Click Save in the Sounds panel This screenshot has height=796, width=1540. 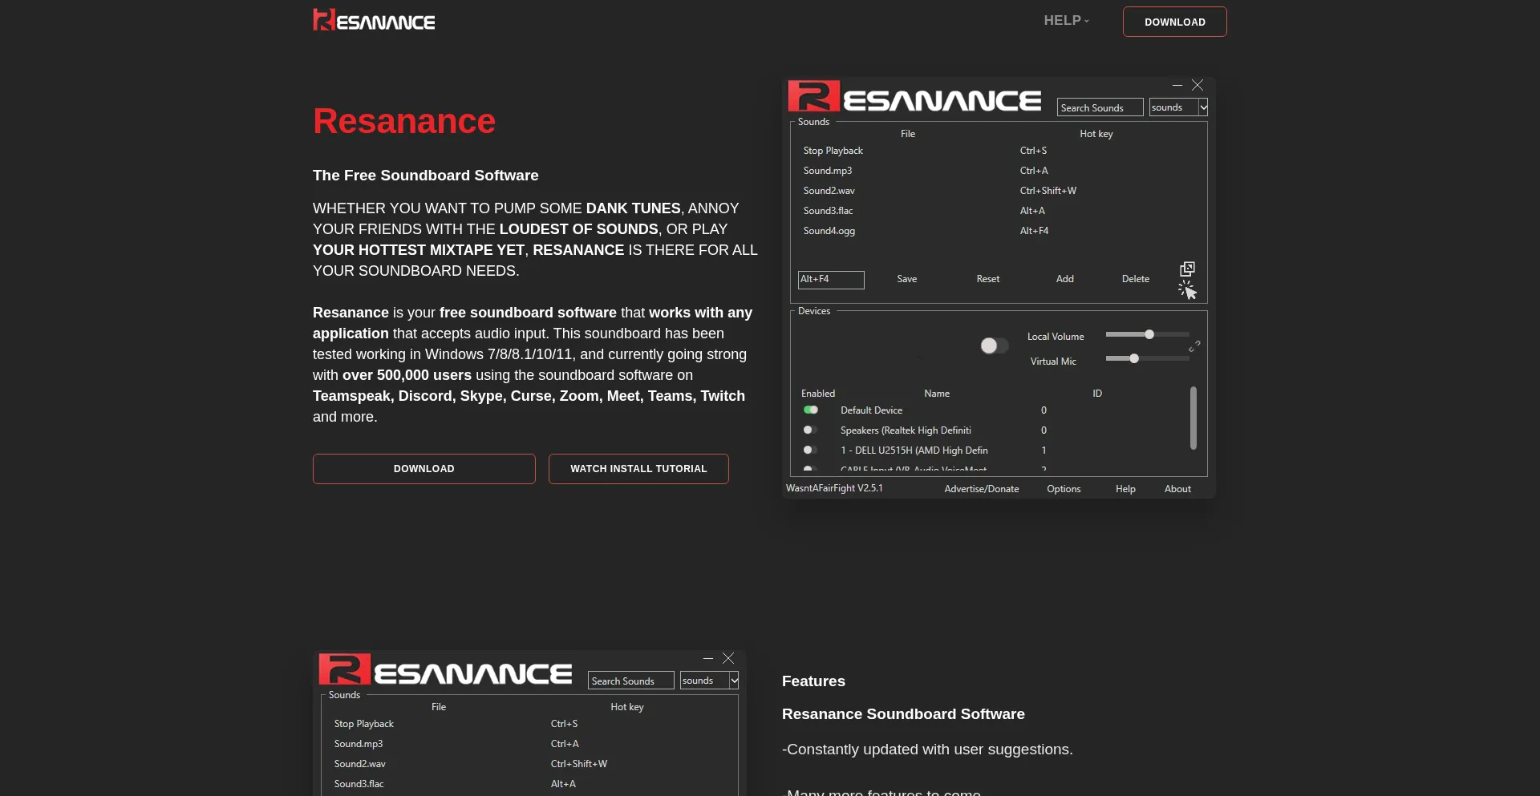906,279
